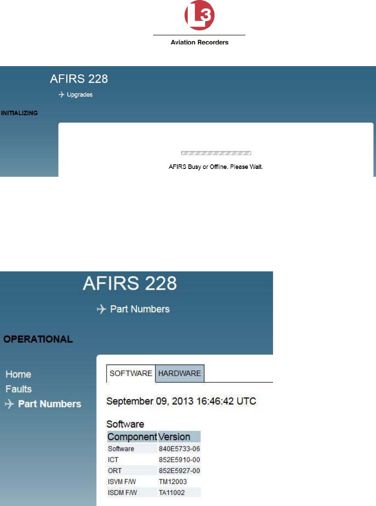
Task: Select the Software version 840E5733-06 cell
Action: pos(179,449)
